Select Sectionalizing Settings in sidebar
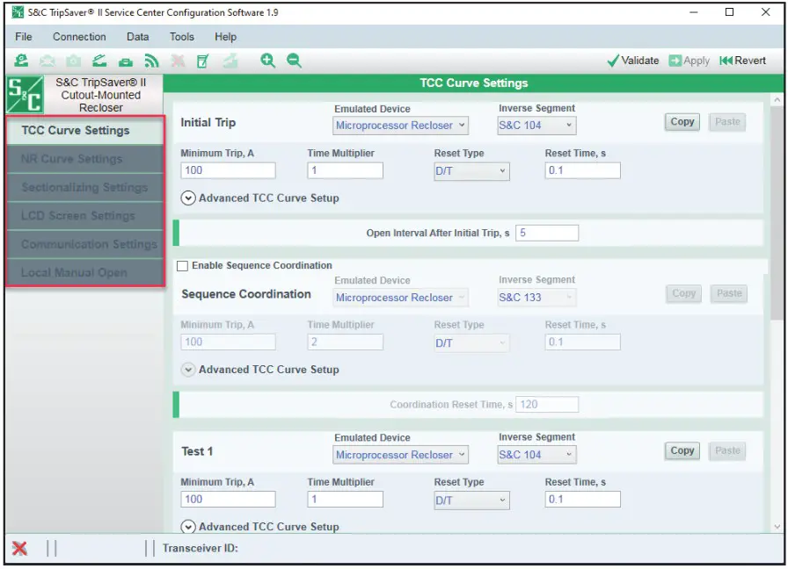The height and width of the screenshot is (569, 788). 85,188
